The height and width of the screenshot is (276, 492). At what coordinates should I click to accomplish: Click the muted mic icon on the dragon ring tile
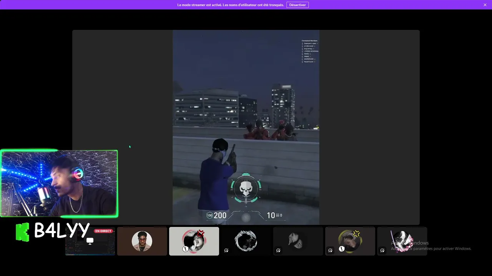coord(226,250)
